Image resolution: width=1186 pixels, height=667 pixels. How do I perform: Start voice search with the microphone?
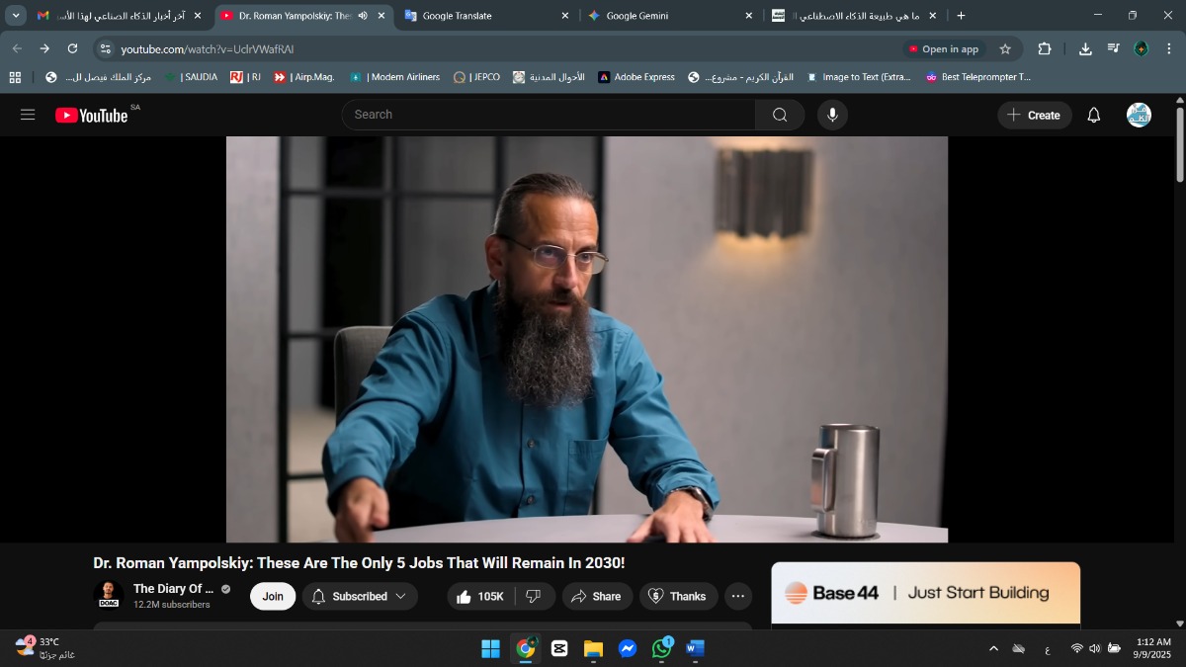832,115
